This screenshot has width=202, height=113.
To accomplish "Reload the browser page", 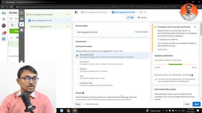I will (11, 7).
